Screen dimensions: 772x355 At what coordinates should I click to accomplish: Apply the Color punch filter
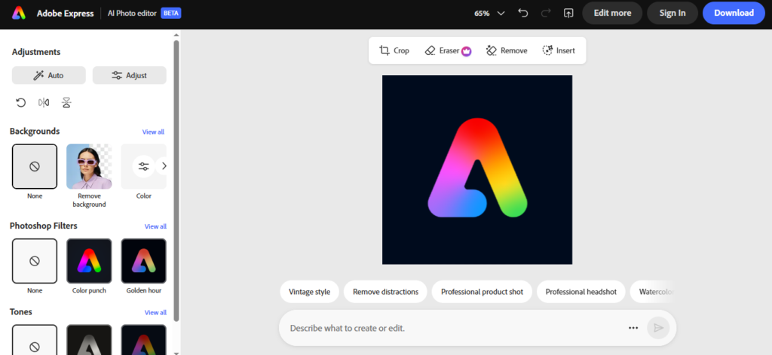[x=89, y=261]
